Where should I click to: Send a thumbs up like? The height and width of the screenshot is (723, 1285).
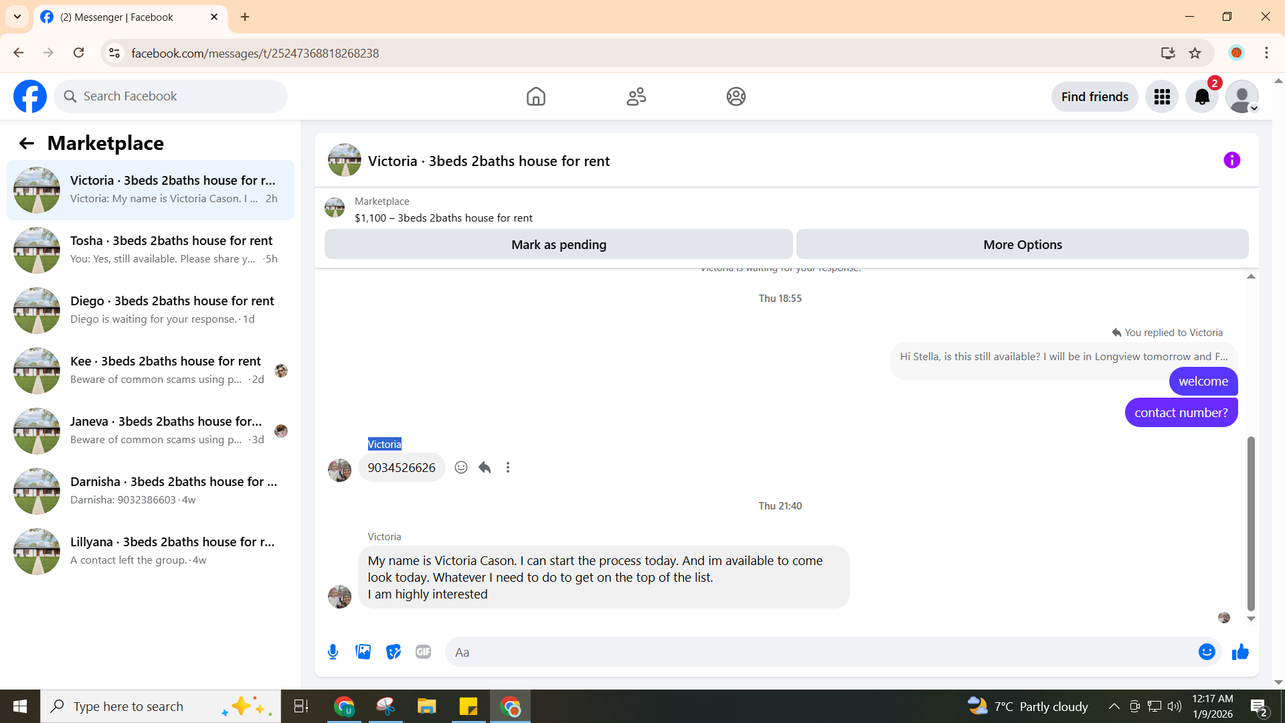click(x=1240, y=652)
